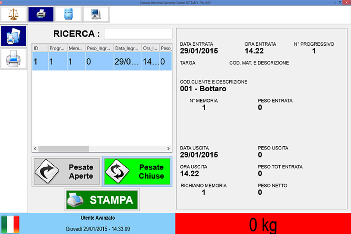Click the computer settings icon
This screenshot has width=351, height=234.
pos(96,14)
